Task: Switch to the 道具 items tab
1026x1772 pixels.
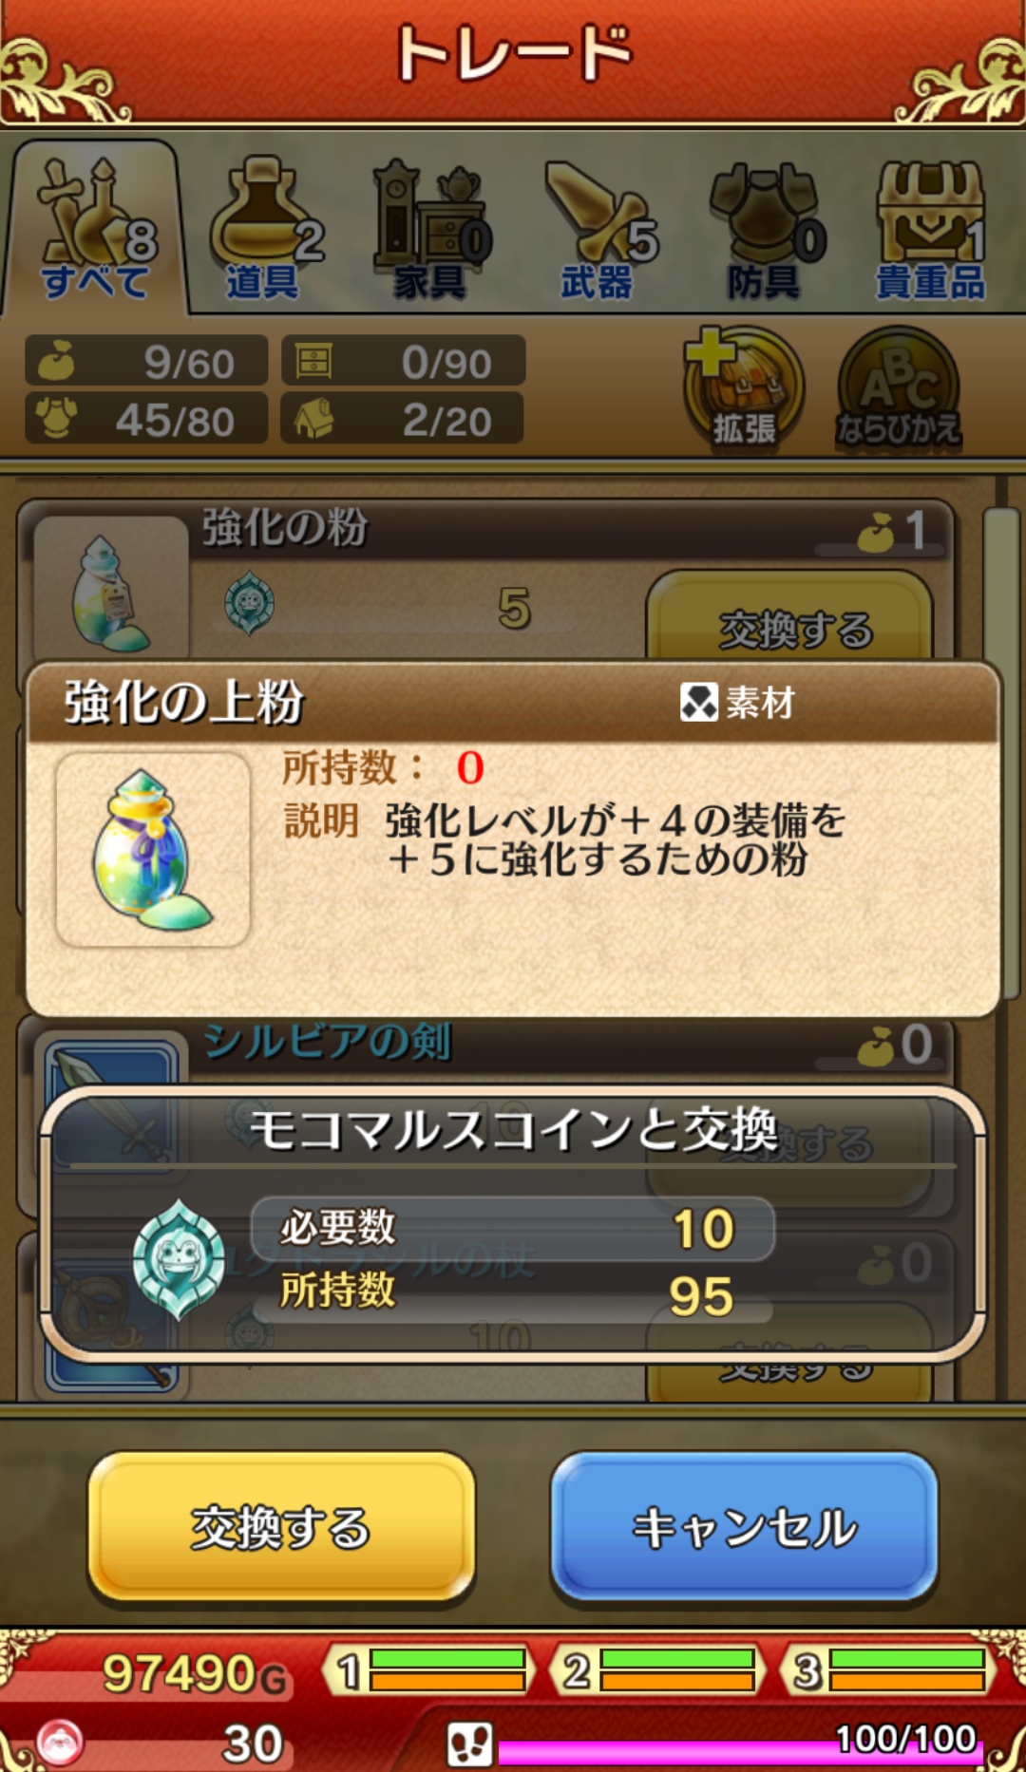Action: tap(263, 230)
